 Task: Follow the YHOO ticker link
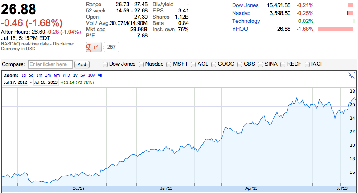coord(240,29)
